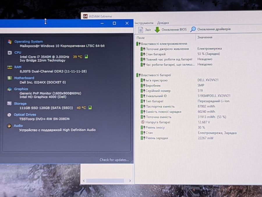
Task: Click the right arrow of horizontal scrollbar
Action: click(130, 181)
